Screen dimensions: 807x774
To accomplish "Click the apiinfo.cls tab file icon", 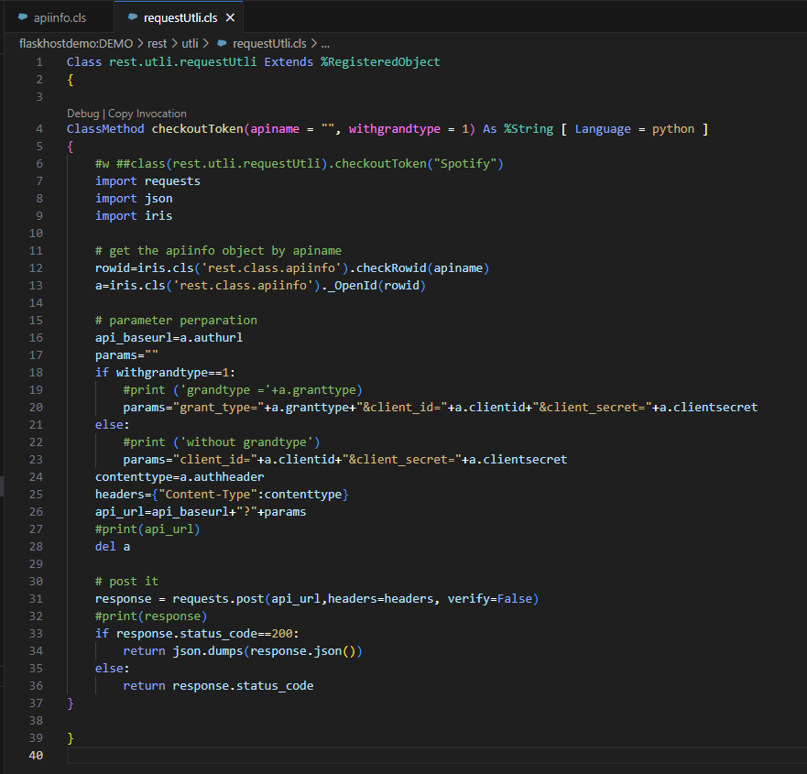I will [x=23, y=17].
